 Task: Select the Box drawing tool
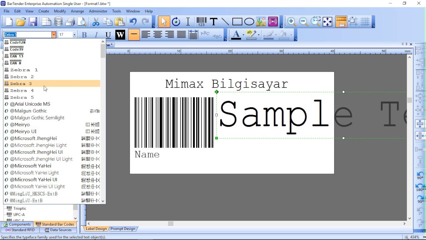(237, 22)
